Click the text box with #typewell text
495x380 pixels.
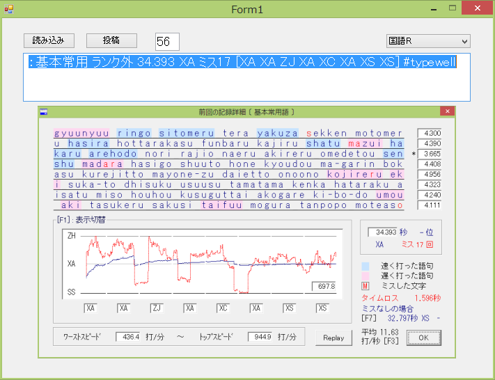[246, 77]
